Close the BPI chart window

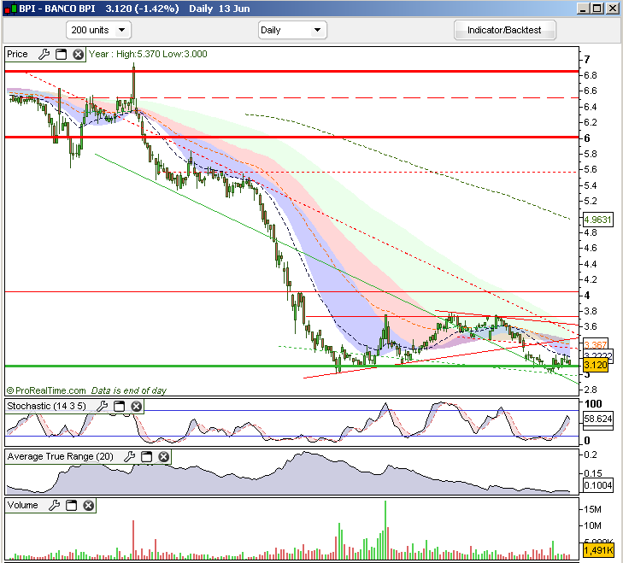pyautogui.click(x=612, y=9)
